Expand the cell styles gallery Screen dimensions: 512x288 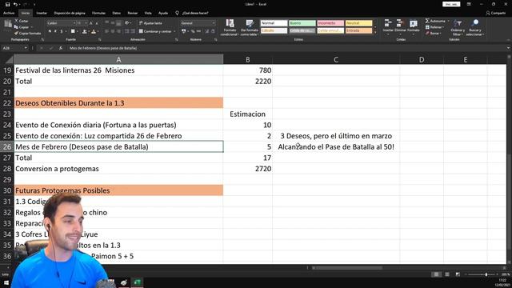pos(375,32)
